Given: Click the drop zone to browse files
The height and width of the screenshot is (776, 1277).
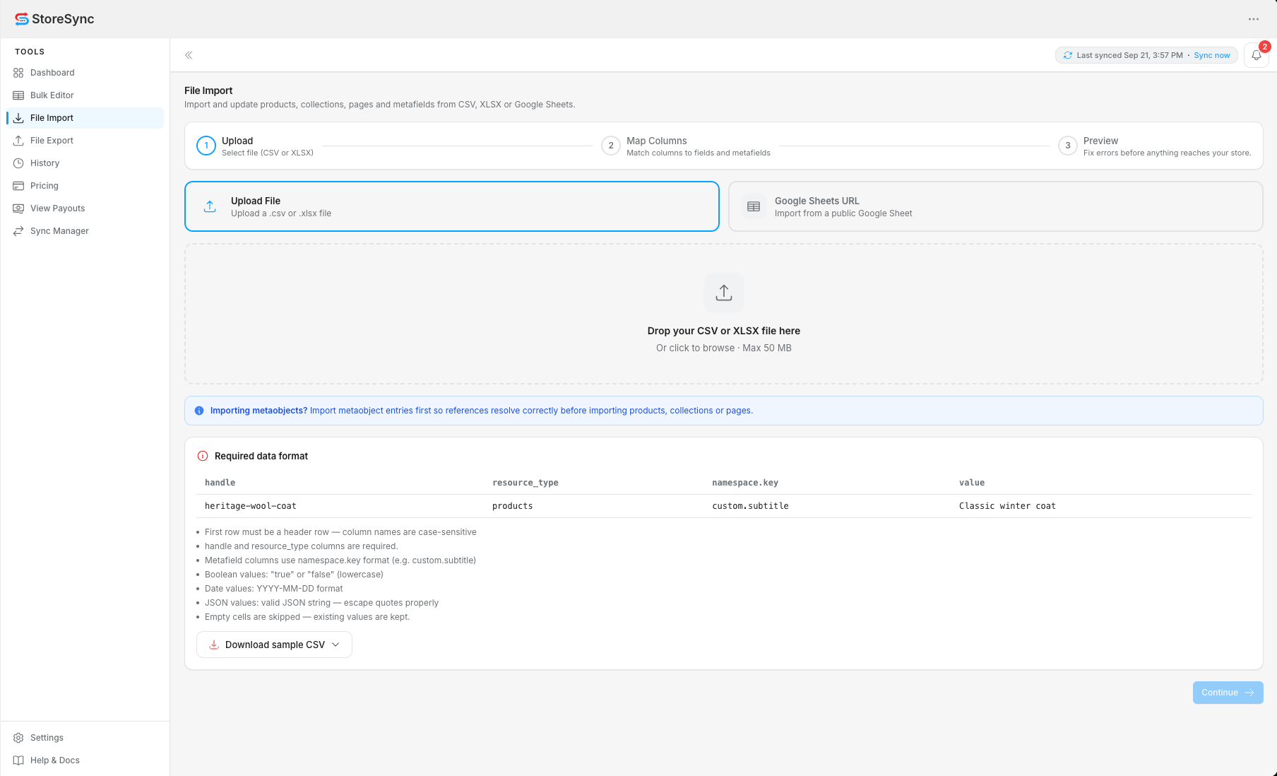Looking at the screenshot, I should coord(724,314).
